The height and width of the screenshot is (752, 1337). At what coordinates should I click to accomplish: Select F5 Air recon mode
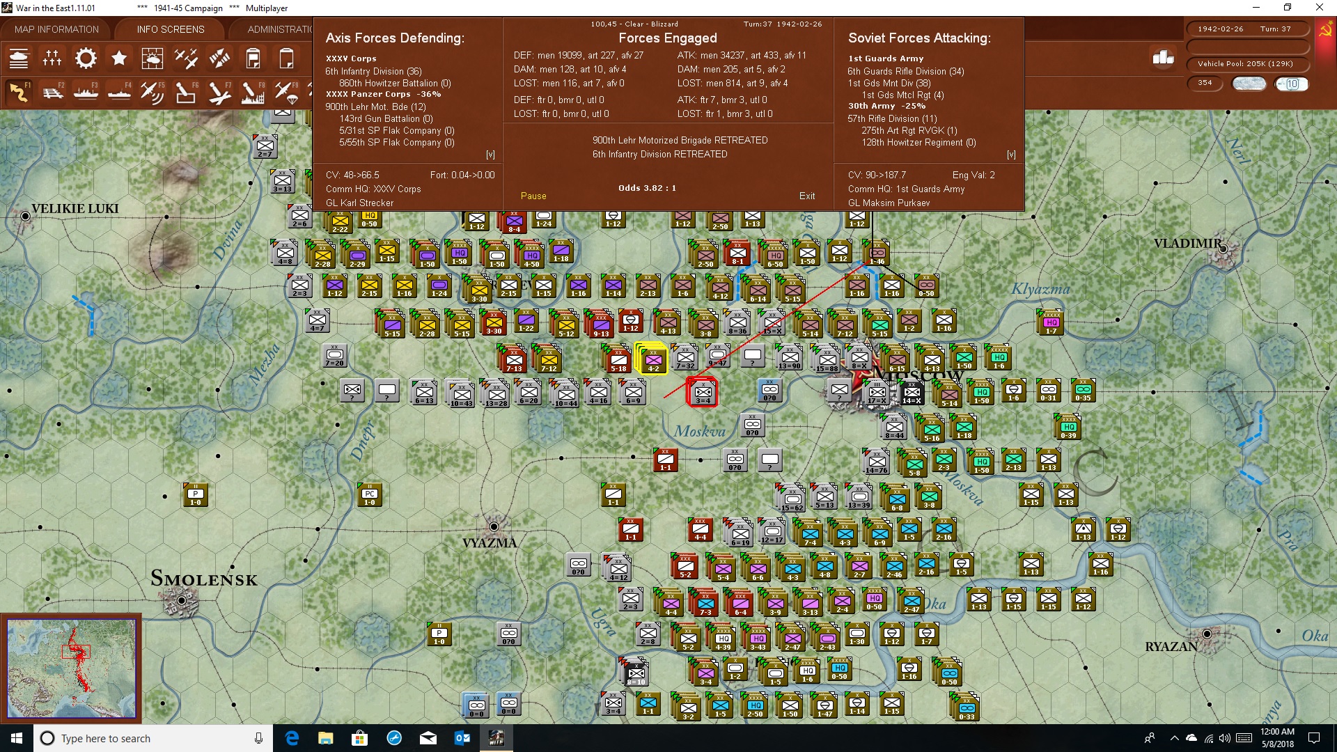pos(153,92)
